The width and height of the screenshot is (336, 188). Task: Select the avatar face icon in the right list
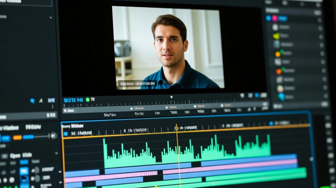click(x=280, y=88)
